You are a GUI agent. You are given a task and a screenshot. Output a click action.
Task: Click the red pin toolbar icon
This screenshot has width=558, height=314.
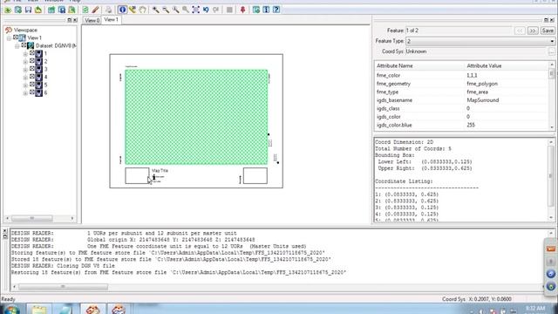coord(242,10)
